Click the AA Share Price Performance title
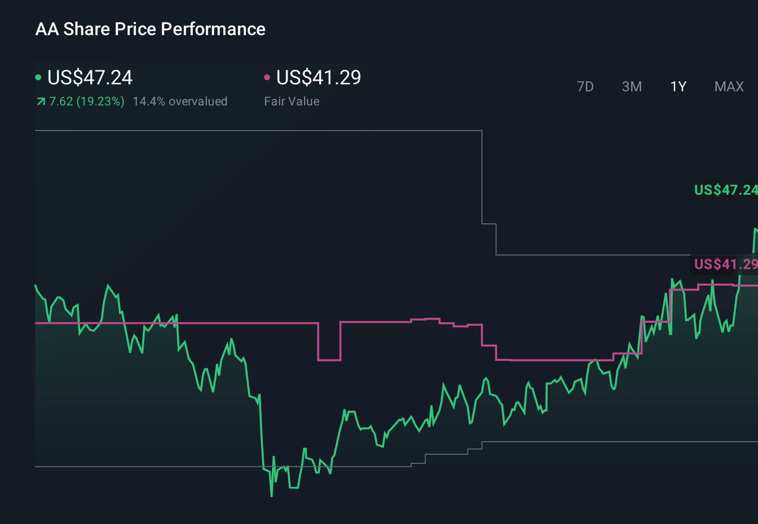This screenshot has height=524, width=758. 151,29
